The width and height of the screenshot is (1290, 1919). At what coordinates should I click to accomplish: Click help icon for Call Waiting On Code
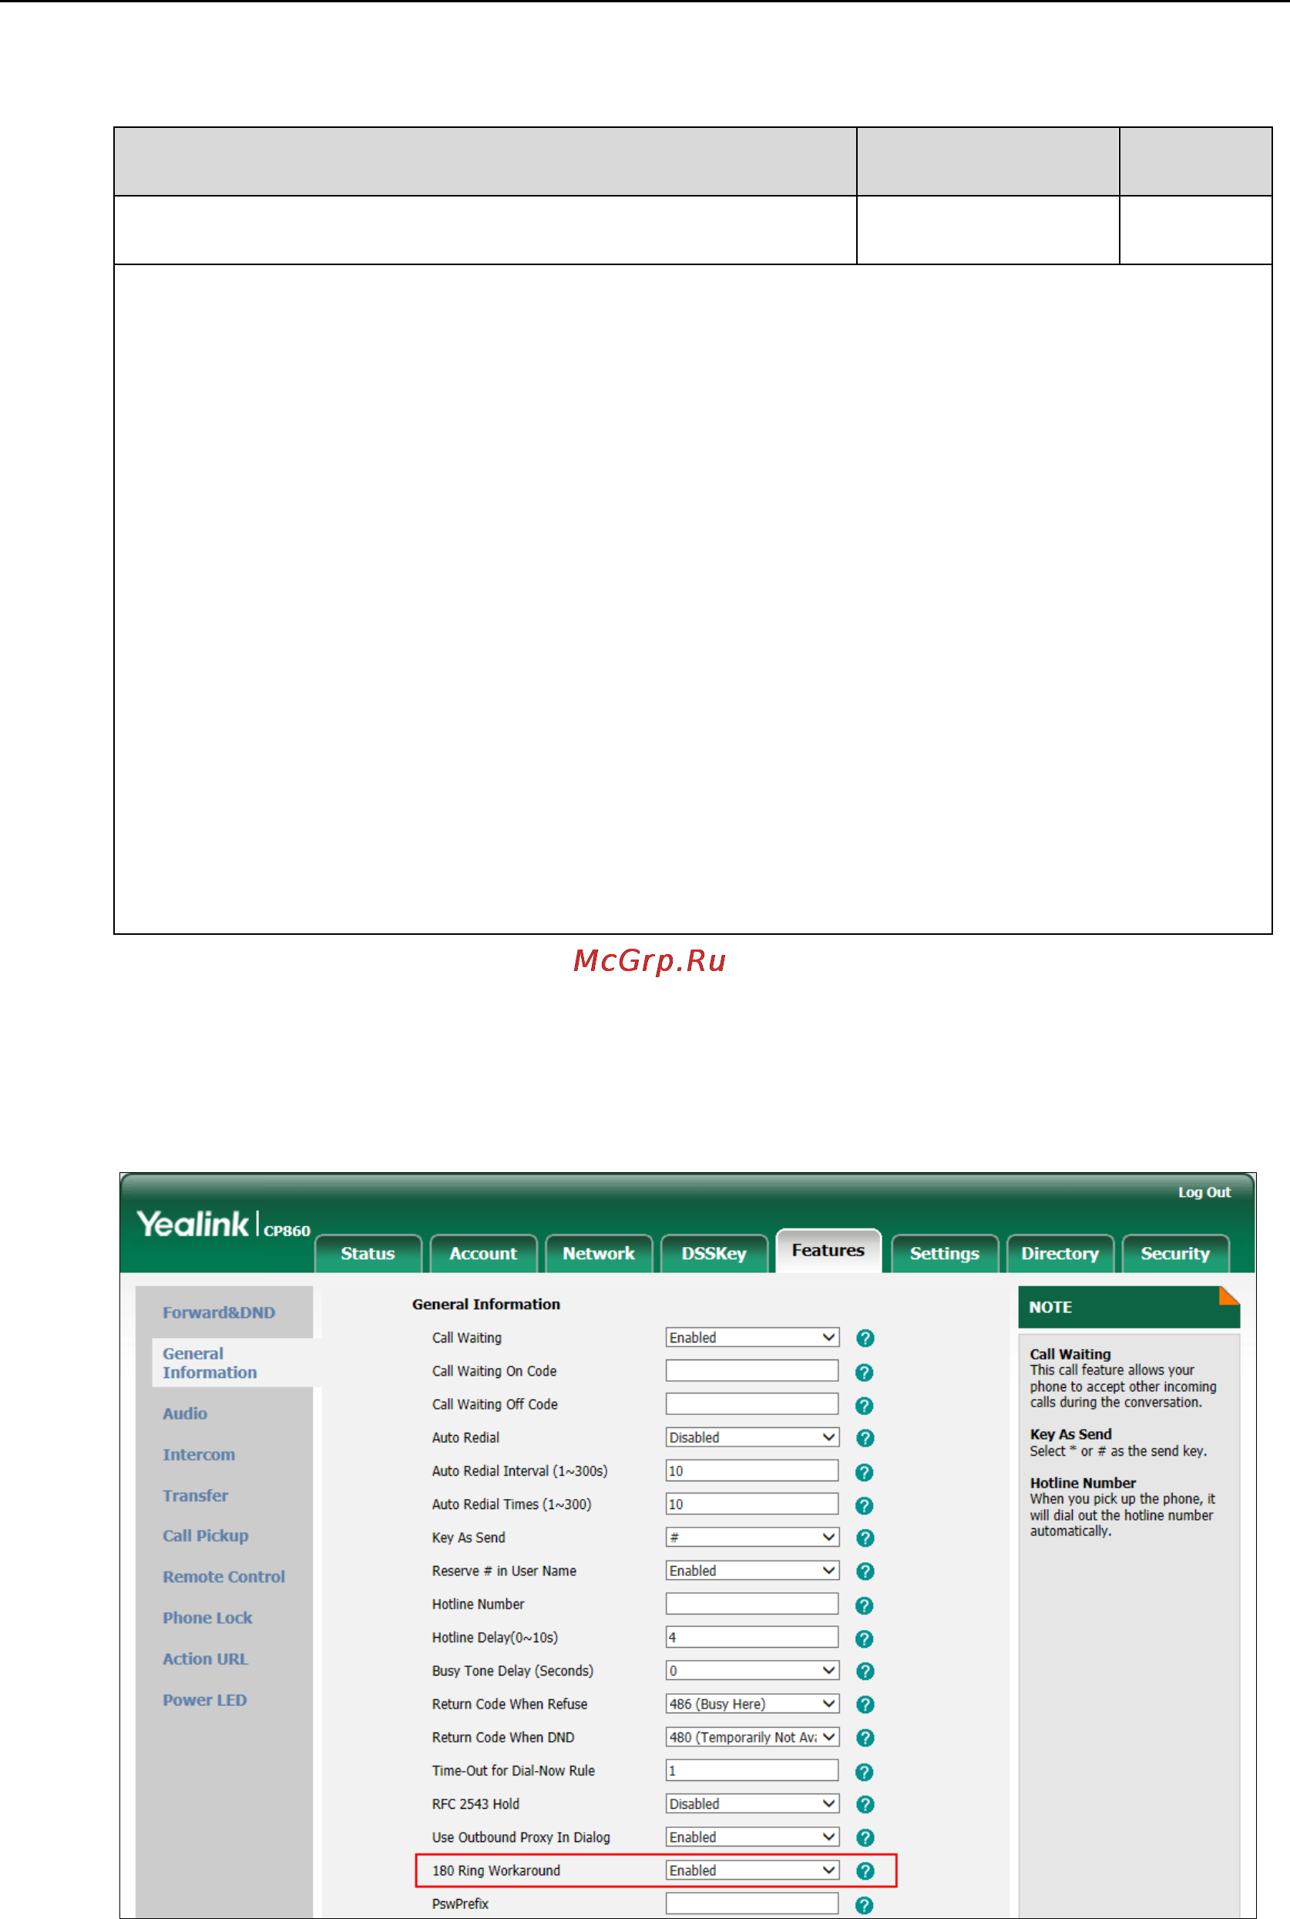coord(865,1372)
